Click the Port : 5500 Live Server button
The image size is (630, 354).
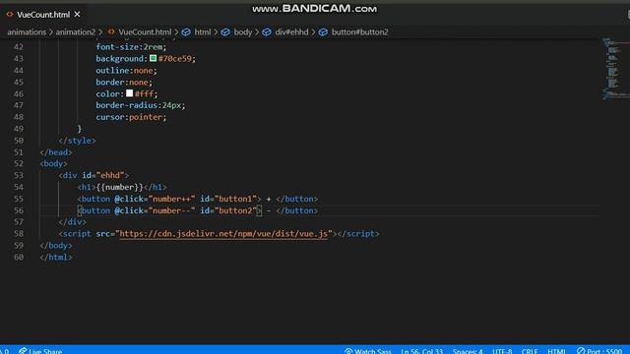click(x=599, y=351)
